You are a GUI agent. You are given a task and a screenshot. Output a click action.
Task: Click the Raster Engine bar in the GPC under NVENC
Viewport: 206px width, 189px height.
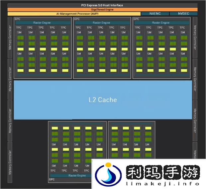click(x=162, y=23)
